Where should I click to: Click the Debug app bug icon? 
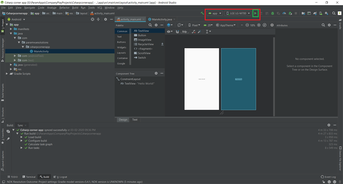tap(273, 13)
